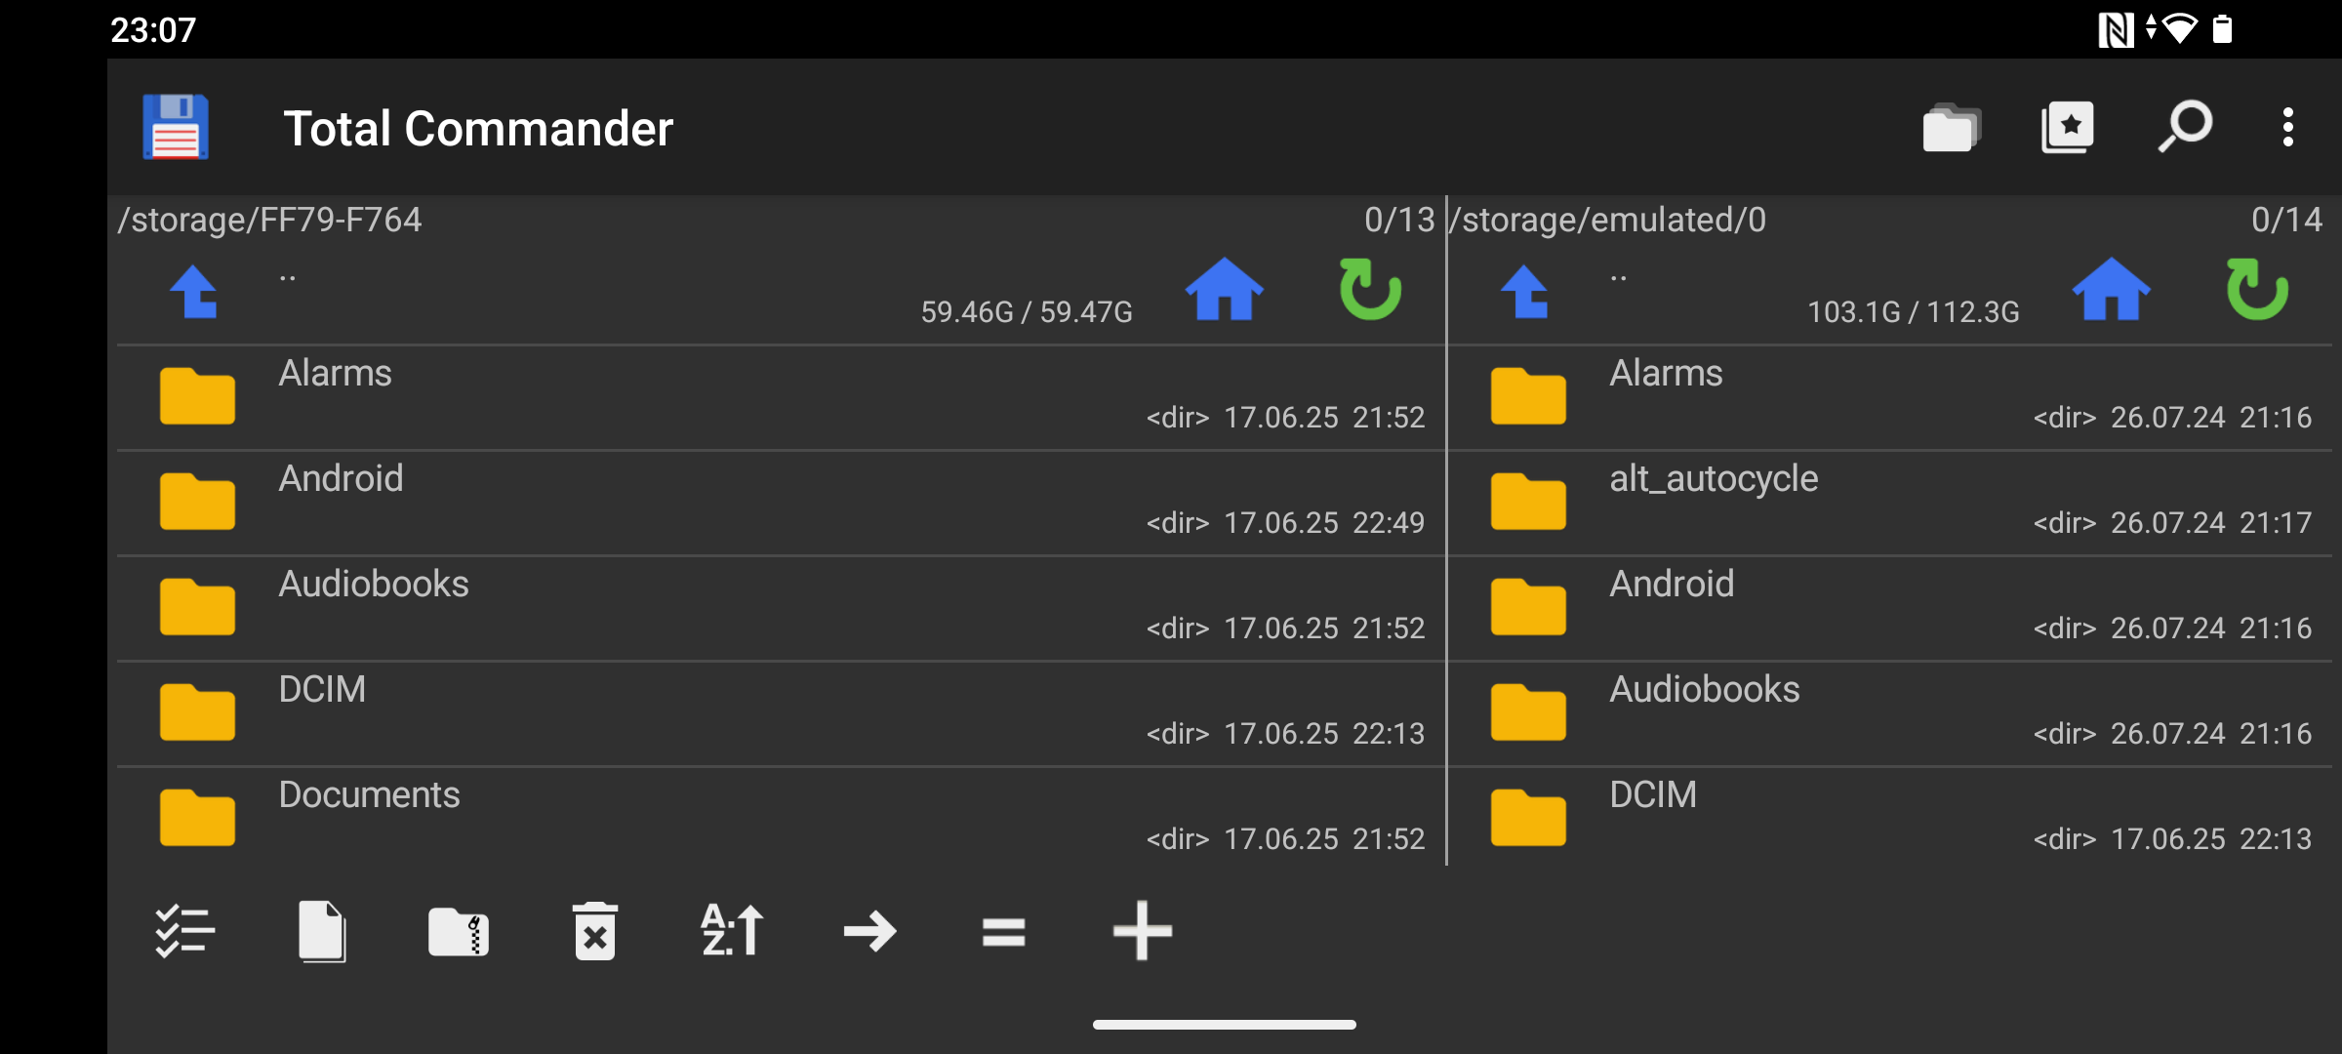Viewport: 2342px width, 1054px height.
Task: Open the folder history icon in top bar
Action: 1950,128
